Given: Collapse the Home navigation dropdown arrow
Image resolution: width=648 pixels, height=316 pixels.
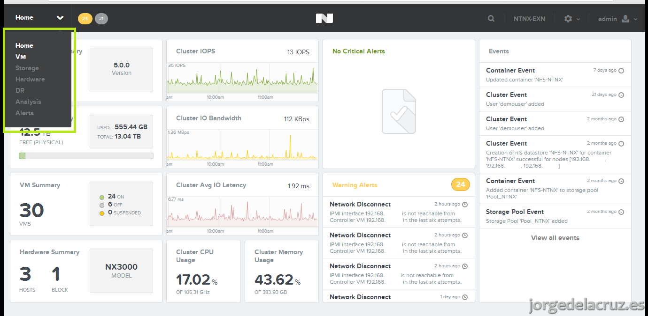Looking at the screenshot, I should 60,18.
